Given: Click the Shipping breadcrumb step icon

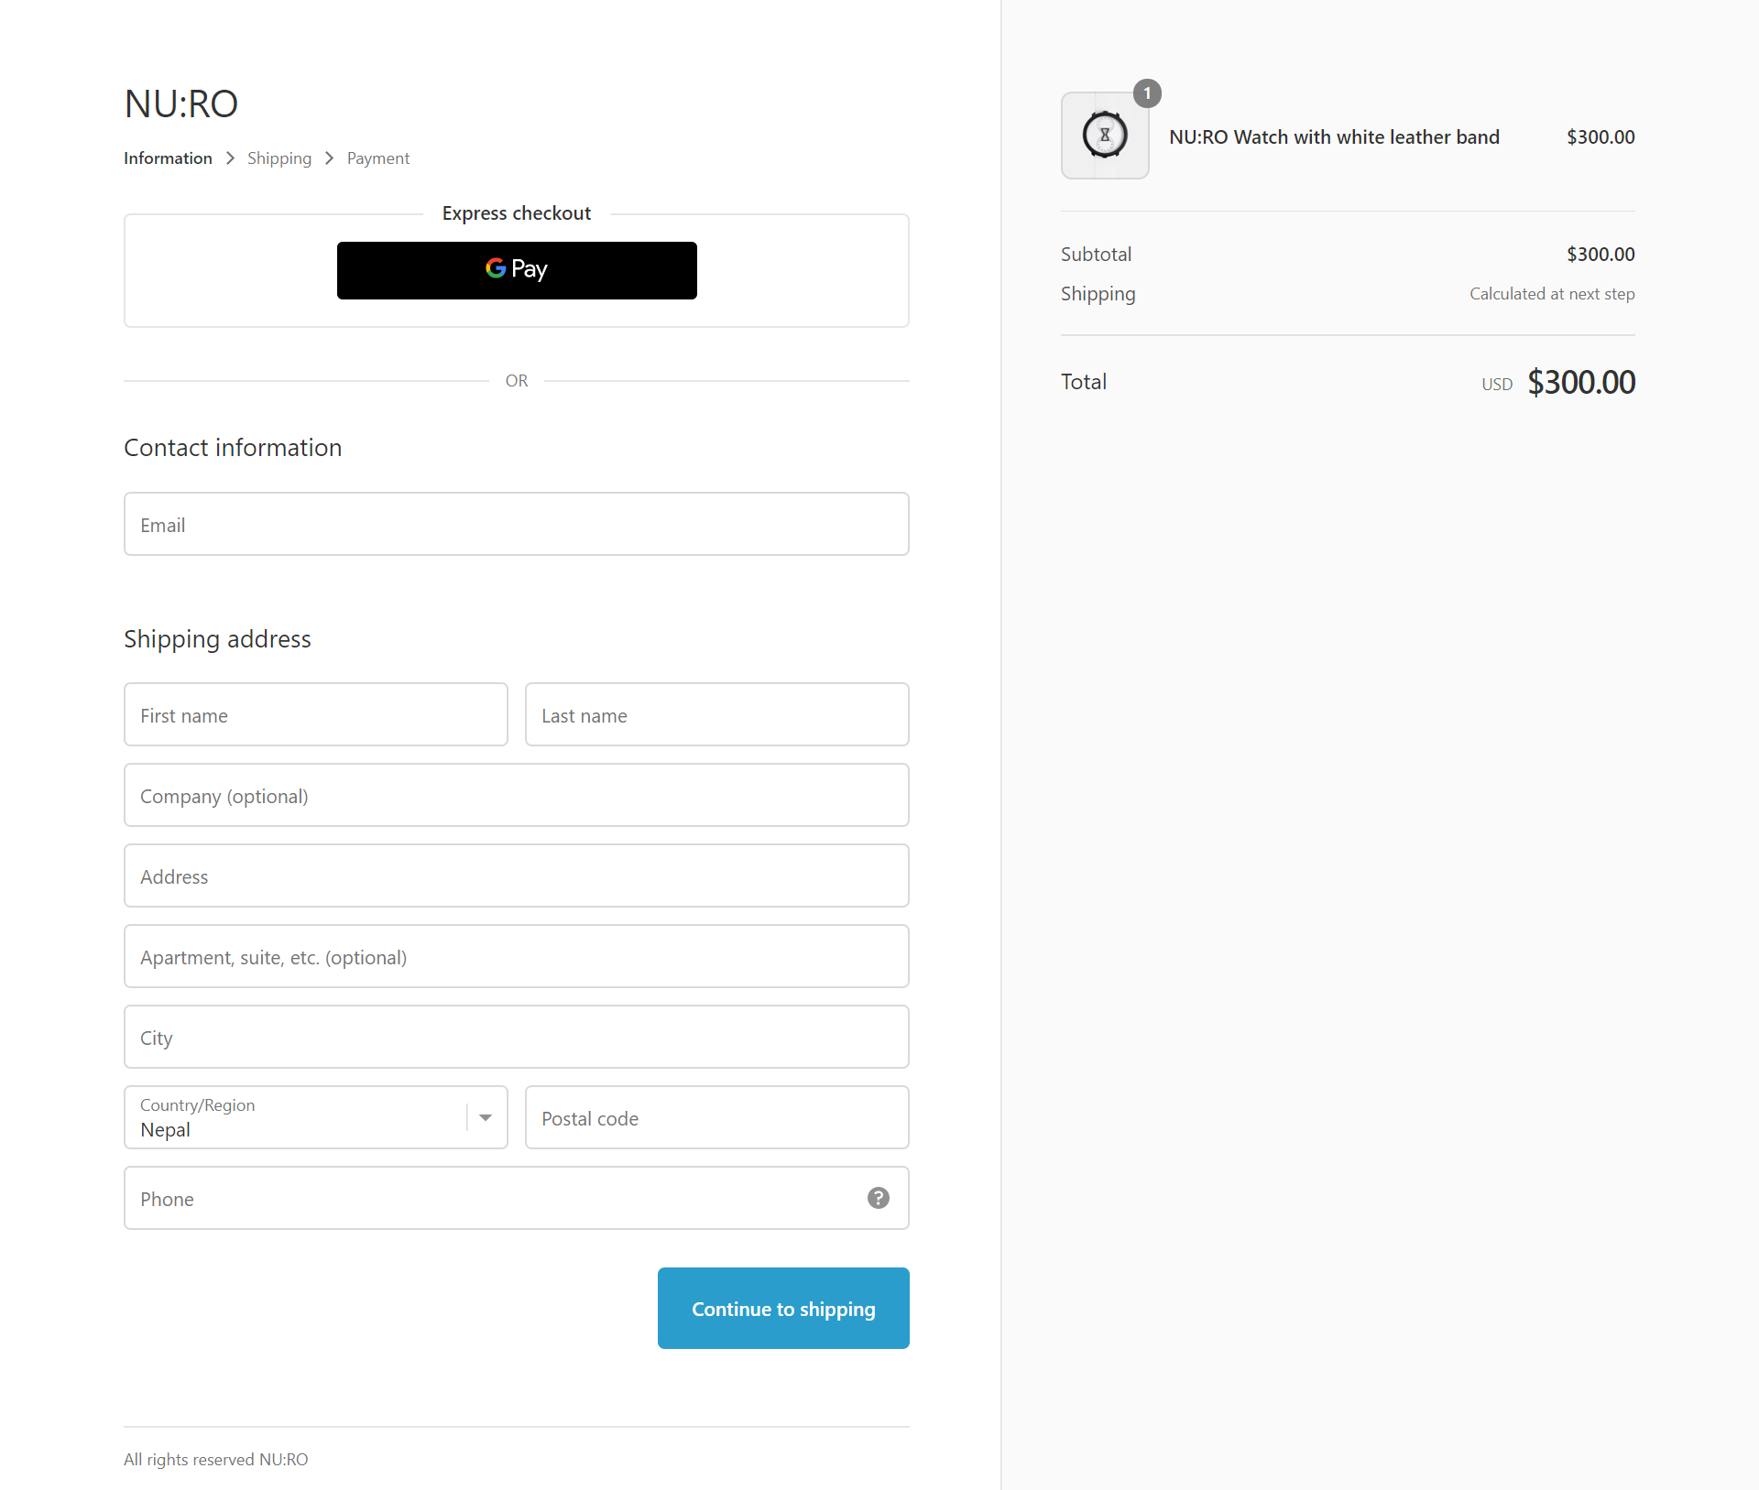Looking at the screenshot, I should [x=279, y=158].
